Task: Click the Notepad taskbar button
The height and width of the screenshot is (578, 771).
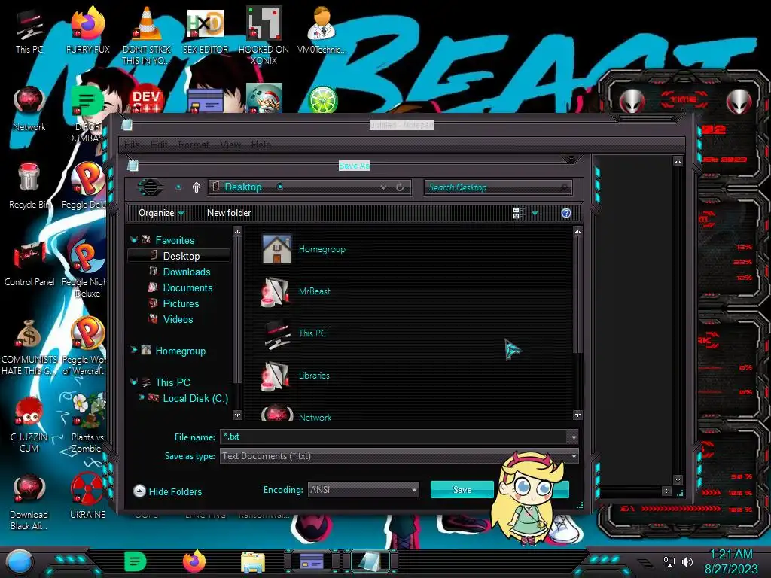Action: [370, 561]
